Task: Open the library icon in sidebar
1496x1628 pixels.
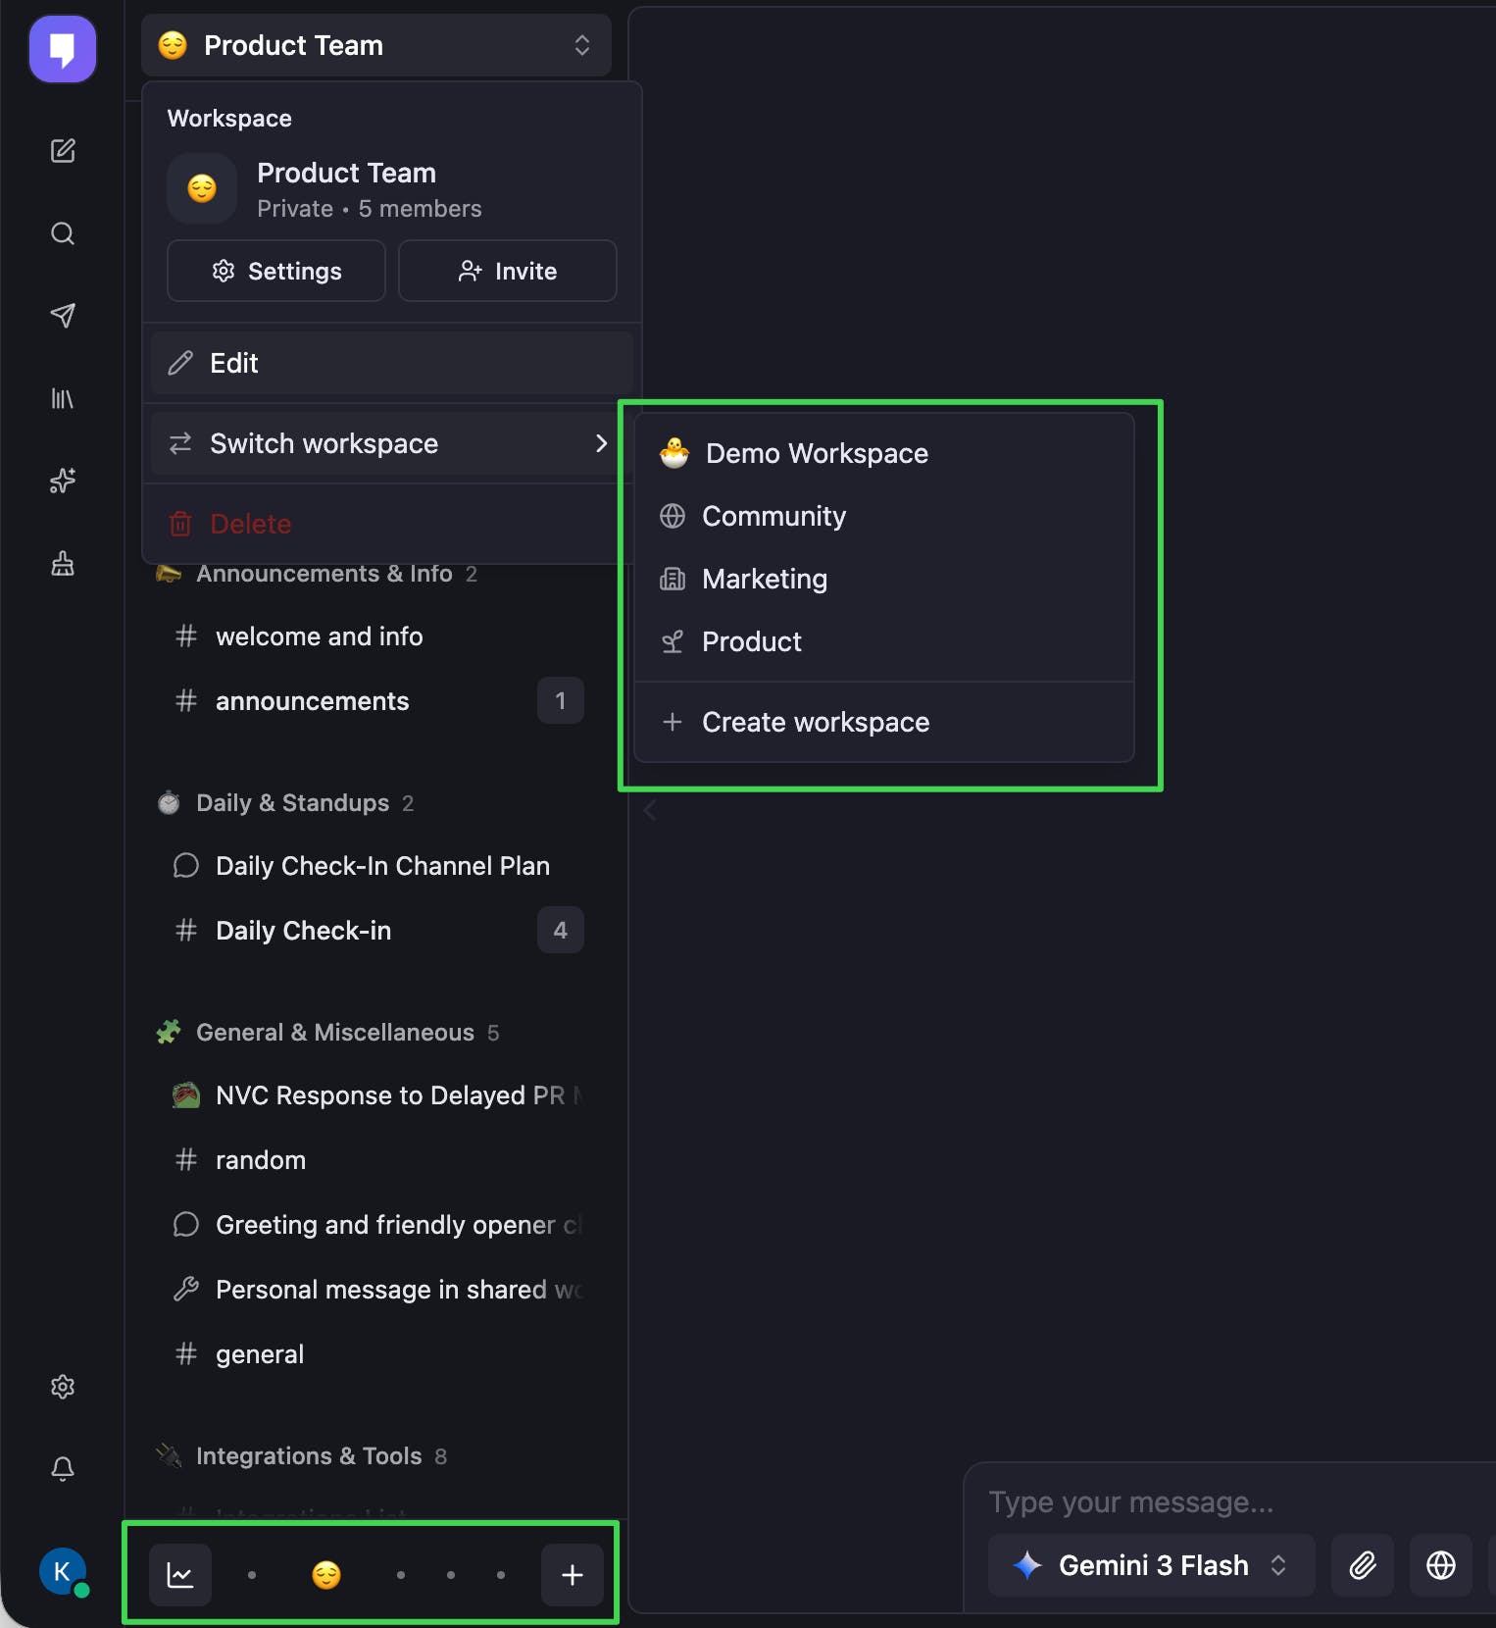Action: 63,398
